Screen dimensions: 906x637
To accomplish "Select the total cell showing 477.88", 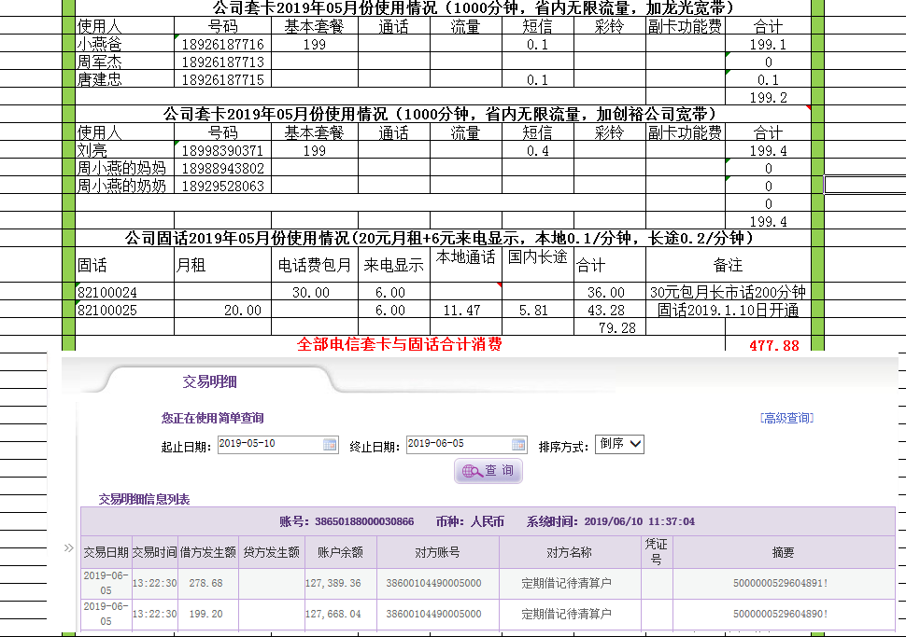I will pyautogui.click(x=773, y=345).
